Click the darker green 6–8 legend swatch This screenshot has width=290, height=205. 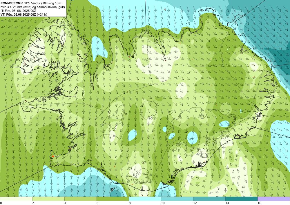pyautogui.click(x=113, y=199)
